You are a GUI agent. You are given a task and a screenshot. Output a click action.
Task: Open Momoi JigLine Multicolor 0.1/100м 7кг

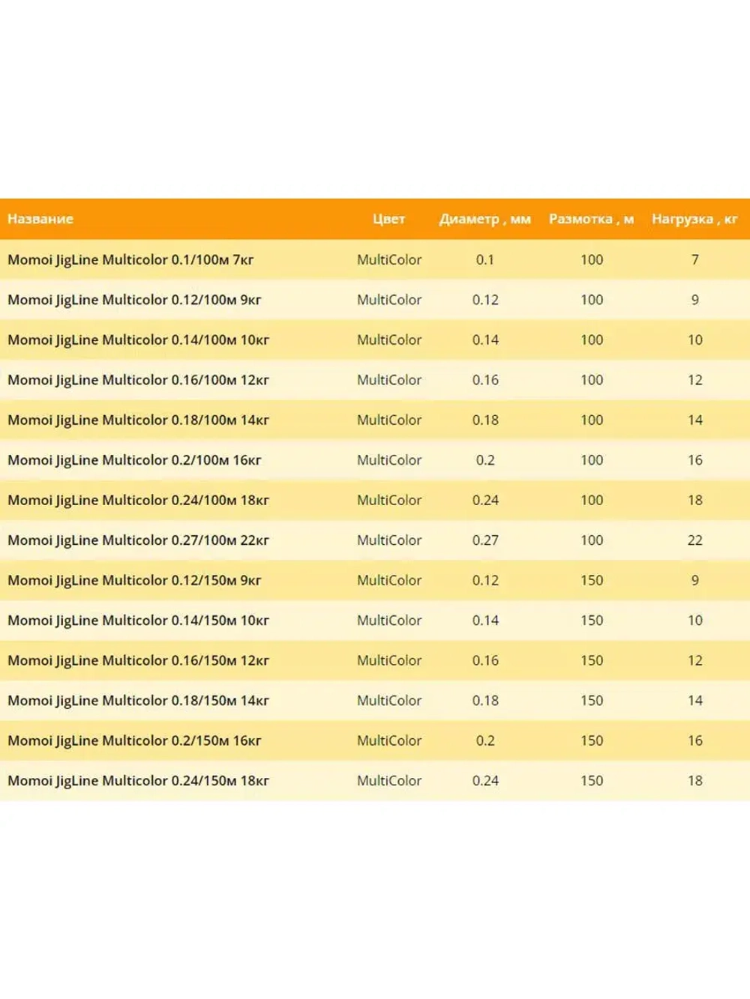pyautogui.click(x=130, y=260)
